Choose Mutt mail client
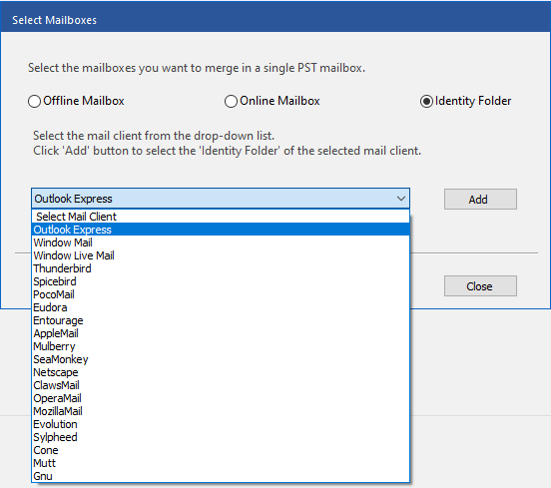Viewport: 551px width, 488px height. 221,463
